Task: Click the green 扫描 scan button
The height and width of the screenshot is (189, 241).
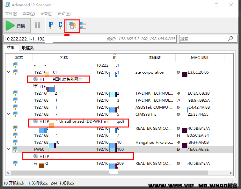Action: [17, 25]
